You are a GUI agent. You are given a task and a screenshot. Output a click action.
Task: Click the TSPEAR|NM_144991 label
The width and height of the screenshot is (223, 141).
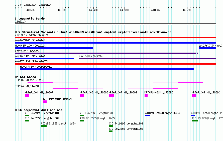point(27,86)
